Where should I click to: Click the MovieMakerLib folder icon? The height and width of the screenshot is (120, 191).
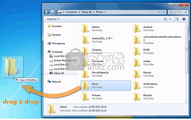85,74
